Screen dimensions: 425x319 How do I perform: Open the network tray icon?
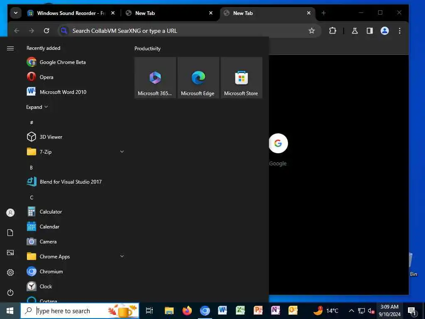(x=361, y=311)
